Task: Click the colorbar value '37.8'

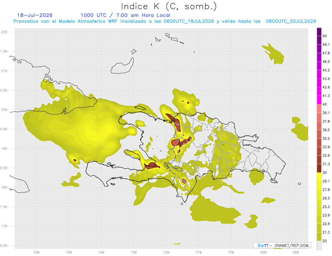Action: (x=326, y=122)
